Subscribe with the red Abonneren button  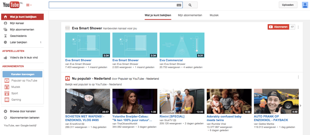278,27
